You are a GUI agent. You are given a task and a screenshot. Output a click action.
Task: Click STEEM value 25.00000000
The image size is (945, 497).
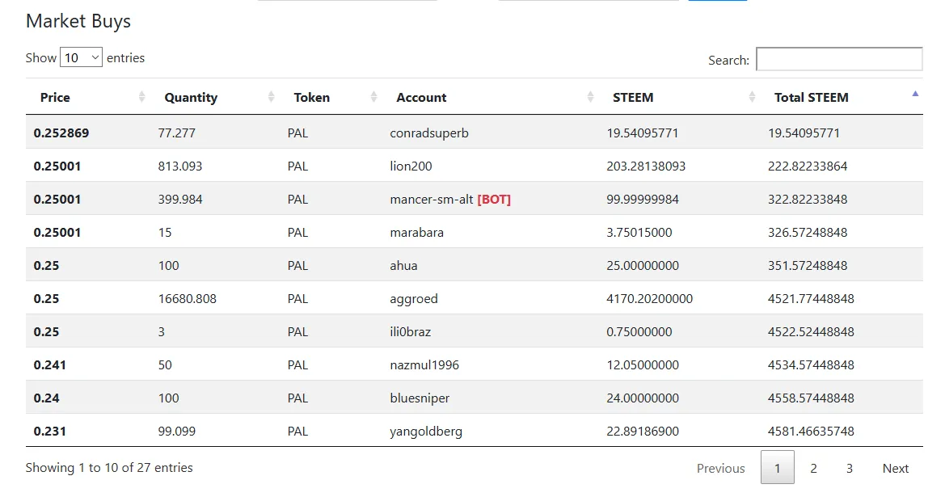643,266
